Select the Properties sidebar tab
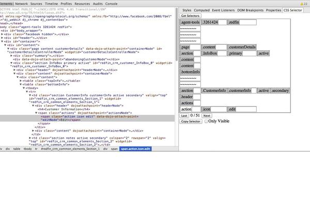 click(273, 10)
